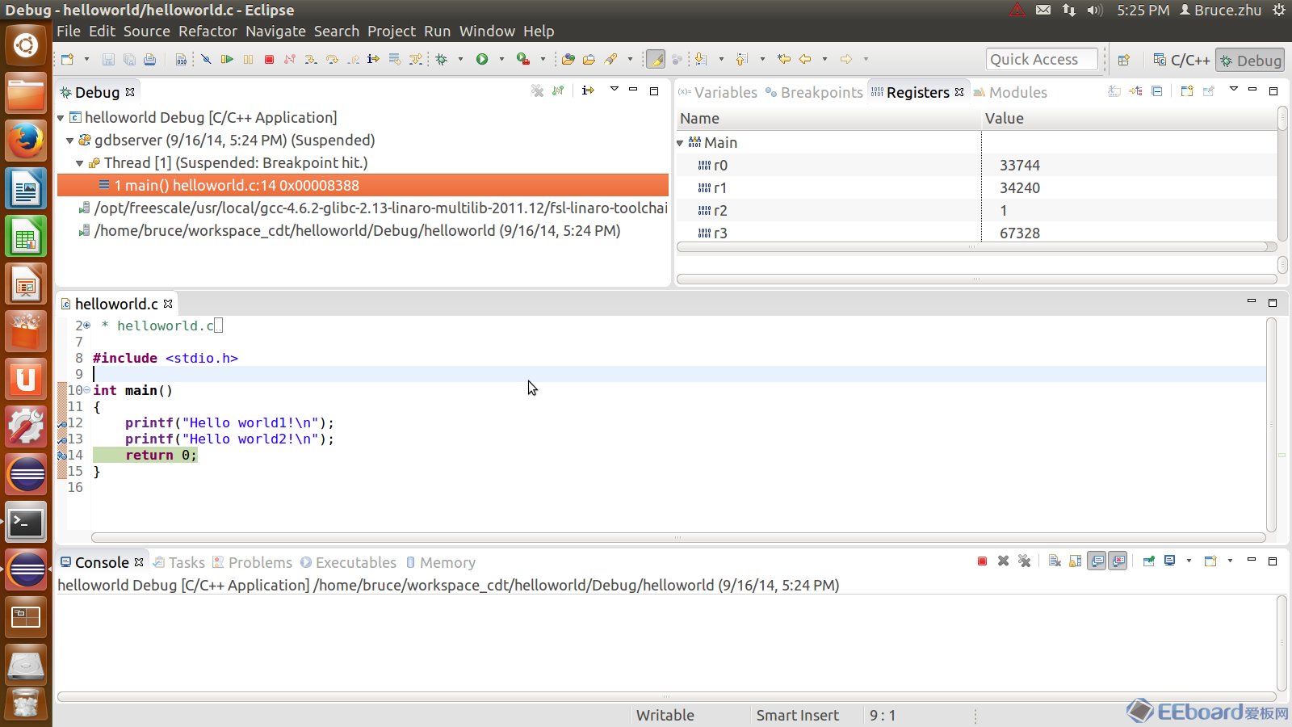1292x727 pixels.
Task: Switch to the Breakpoints tab
Action: coord(814,92)
